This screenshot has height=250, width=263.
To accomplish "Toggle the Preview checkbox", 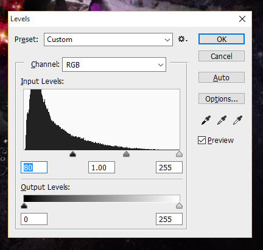I will tap(202, 141).
